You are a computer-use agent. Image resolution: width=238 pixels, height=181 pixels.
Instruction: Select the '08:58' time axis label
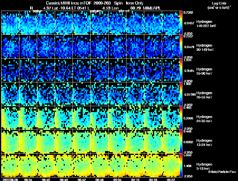click(x=99, y=180)
